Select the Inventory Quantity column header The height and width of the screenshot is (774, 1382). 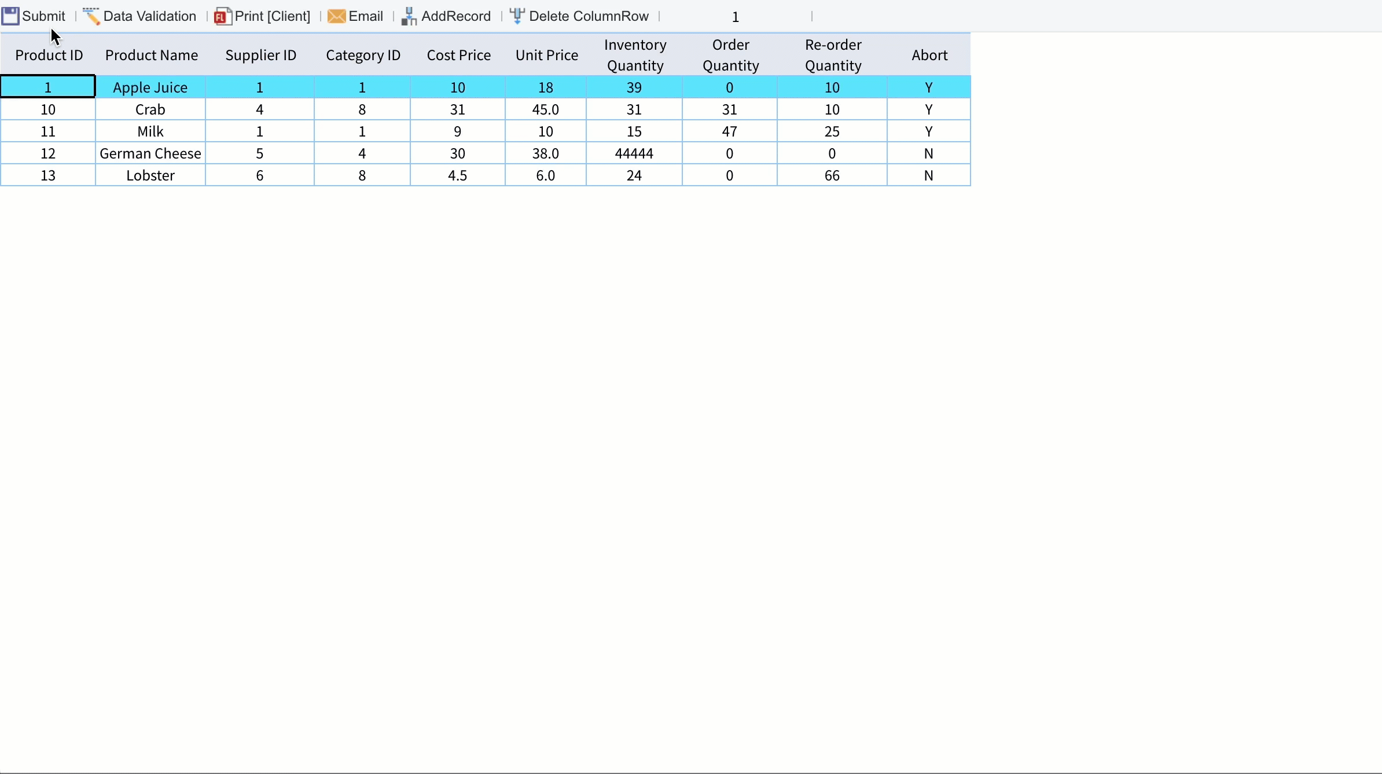point(635,55)
